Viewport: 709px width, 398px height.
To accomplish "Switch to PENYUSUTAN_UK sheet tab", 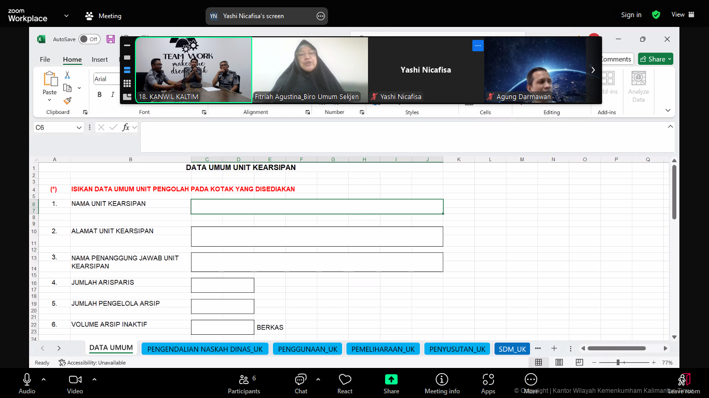I will click(x=457, y=349).
